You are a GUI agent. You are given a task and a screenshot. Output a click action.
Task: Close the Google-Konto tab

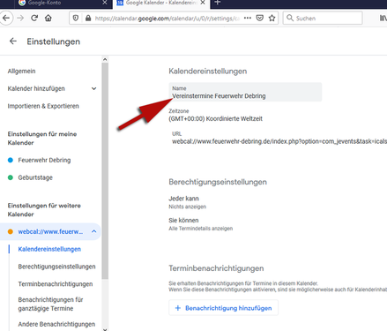click(x=105, y=3)
